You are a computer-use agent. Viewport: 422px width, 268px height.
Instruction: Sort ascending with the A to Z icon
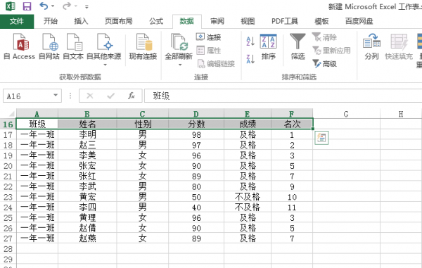250,42
